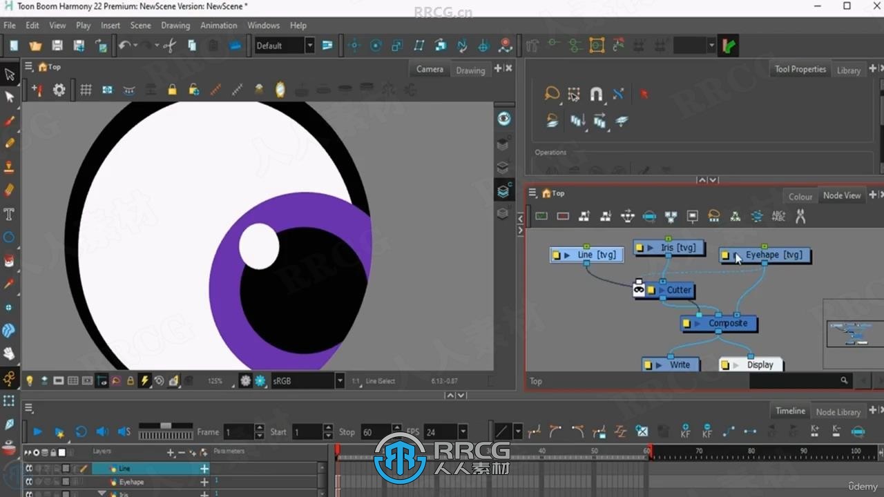Open the Animation menu
Viewport: 884px width, 497px height.
[x=218, y=25]
